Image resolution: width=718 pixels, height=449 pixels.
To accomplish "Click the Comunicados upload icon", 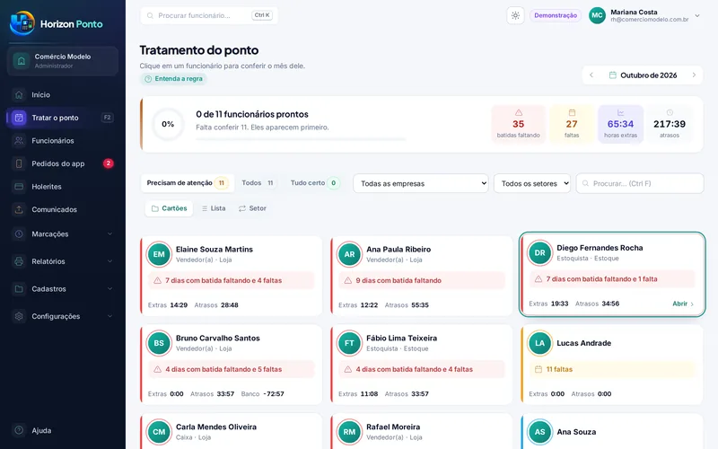I will pos(19,209).
